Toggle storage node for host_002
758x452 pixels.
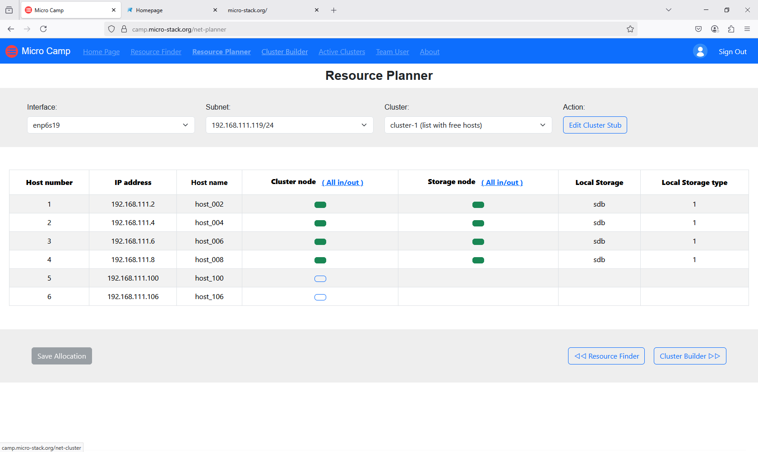click(x=478, y=205)
